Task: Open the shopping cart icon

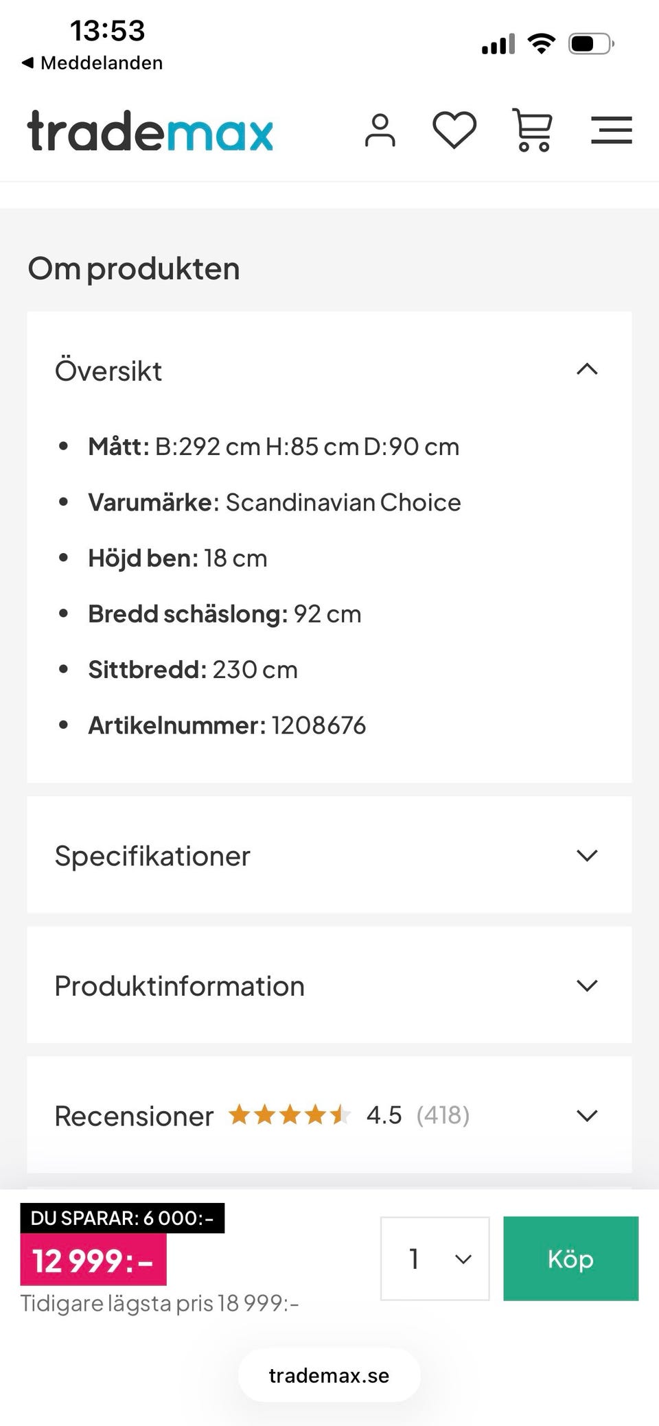Action: point(533,130)
